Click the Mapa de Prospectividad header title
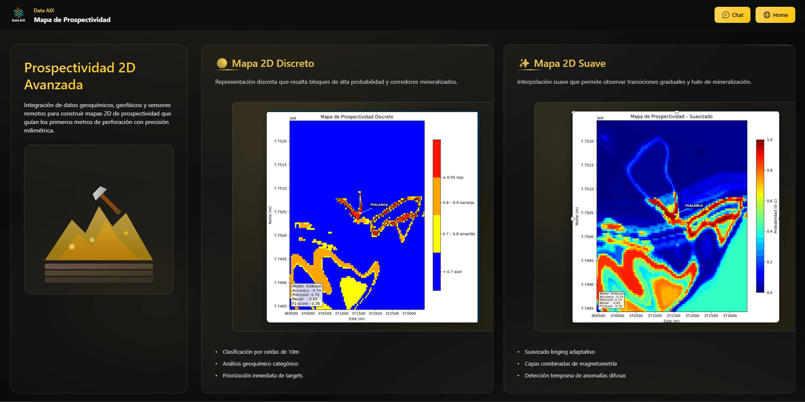 click(x=72, y=19)
